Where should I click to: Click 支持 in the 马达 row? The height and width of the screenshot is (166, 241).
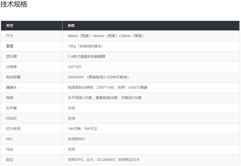click(x=72, y=149)
